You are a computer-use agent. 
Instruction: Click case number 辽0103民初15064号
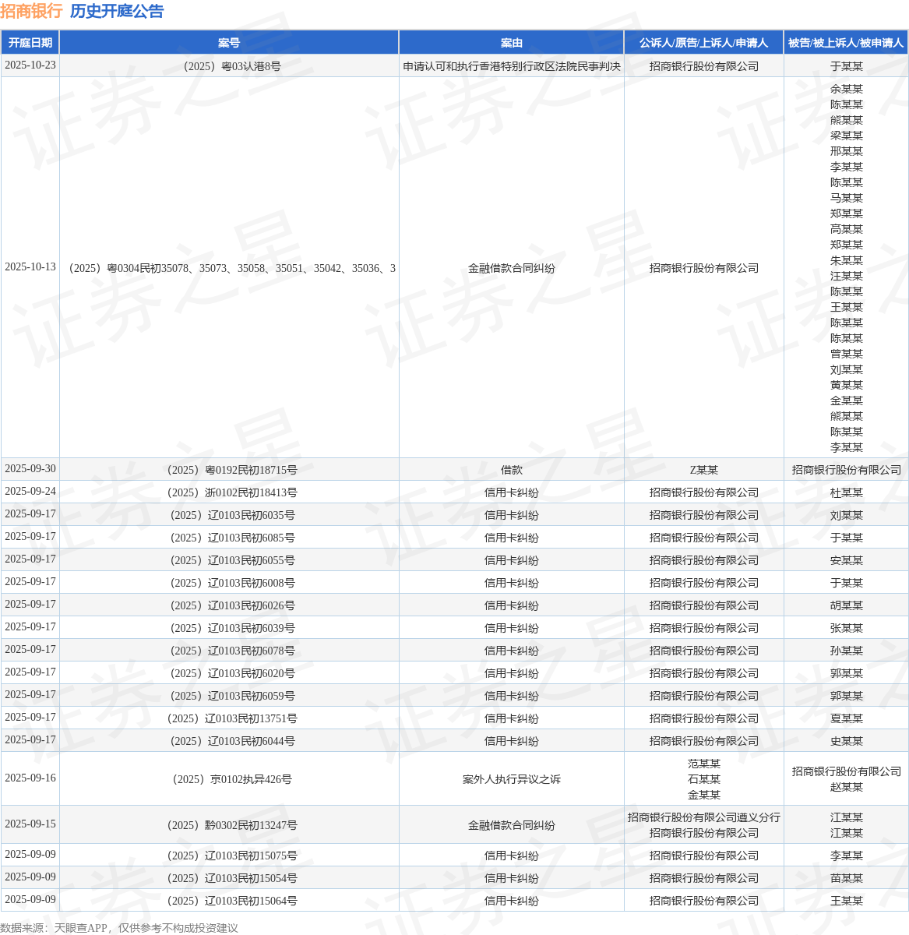(229, 901)
